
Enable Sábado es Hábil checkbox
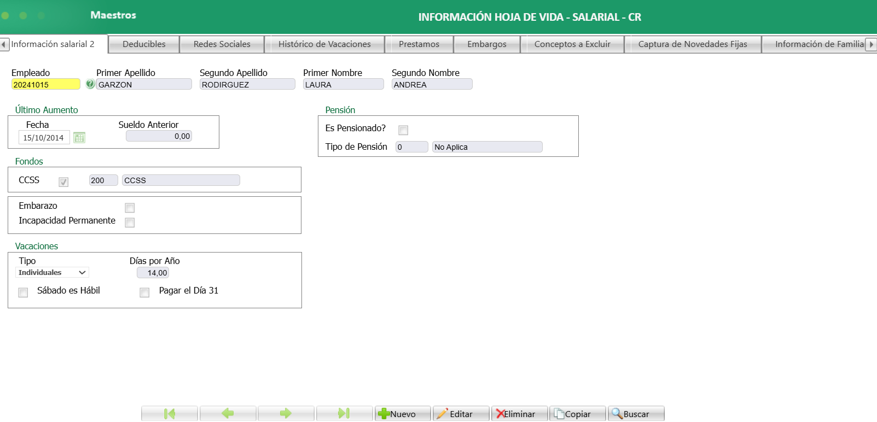click(x=23, y=292)
